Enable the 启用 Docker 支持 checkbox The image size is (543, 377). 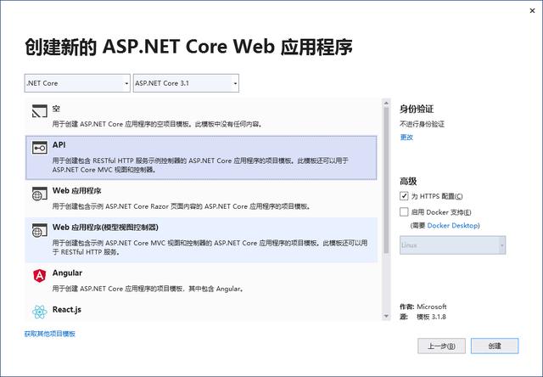pyautogui.click(x=404, y=211)
